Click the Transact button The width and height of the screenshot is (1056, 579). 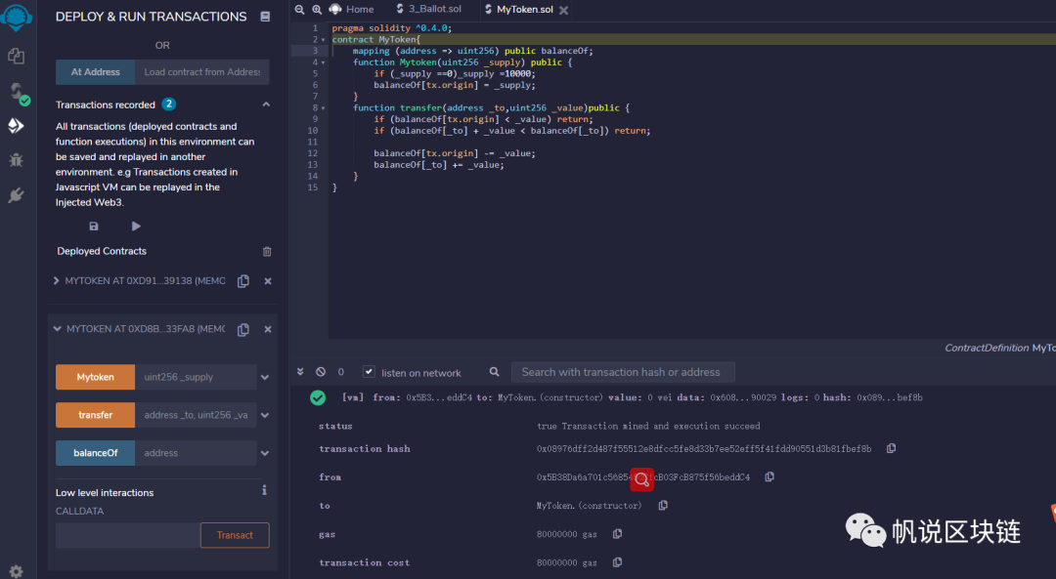(x=235, y=535)
